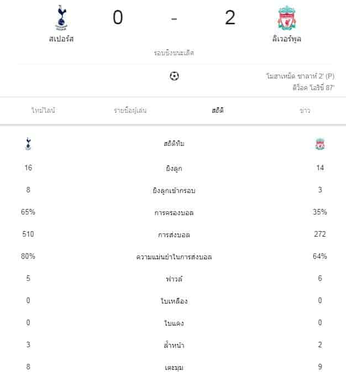Image resolution: width=346 pixels, height=381 pixels.
Task: Go to the ข่าว tab
Action: pos(305,110)
